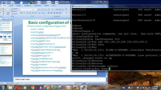
Task: Click Undo in the Quick Access Toolbar
Action: pyautogui.click(x=5, y=2)
